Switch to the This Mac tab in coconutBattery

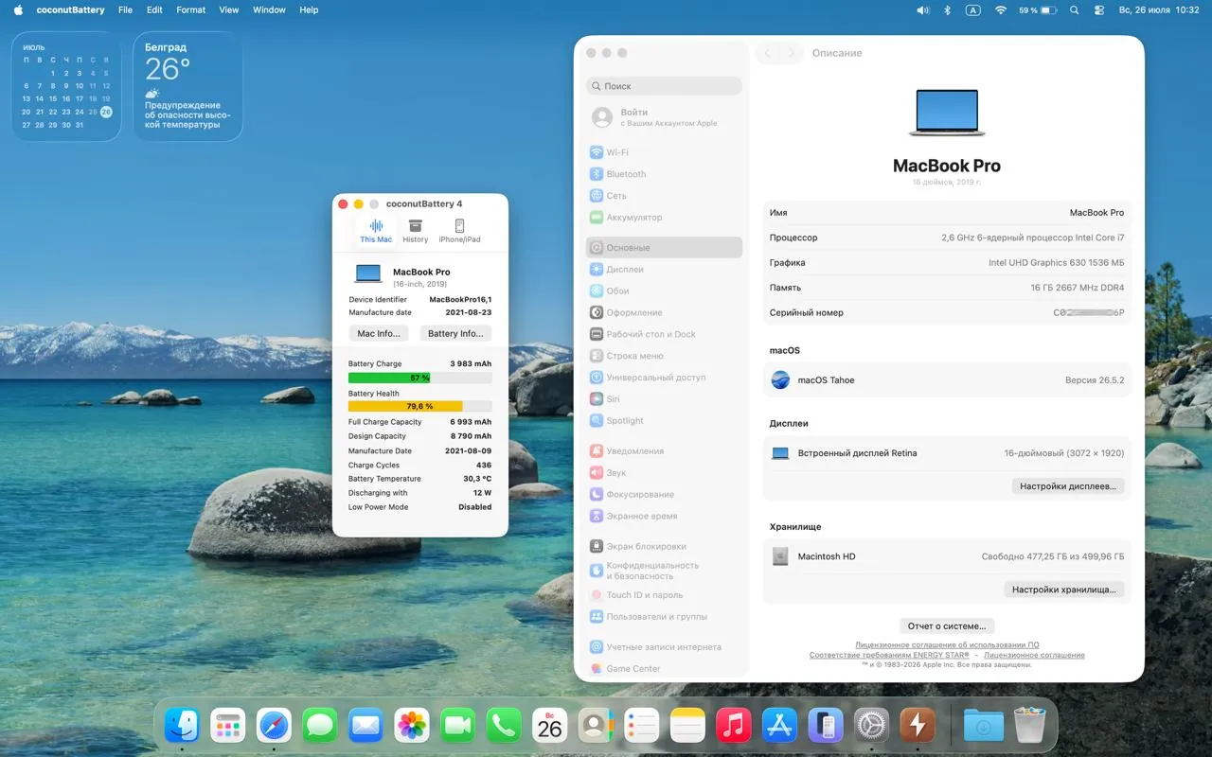pyautogui.click(x=376, y=231)
